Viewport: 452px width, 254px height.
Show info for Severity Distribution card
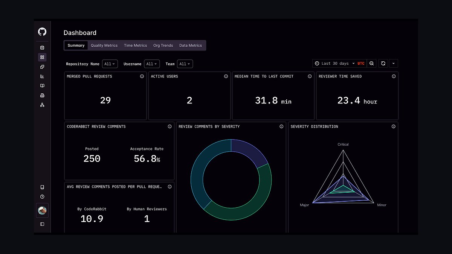tap(393, 126)
